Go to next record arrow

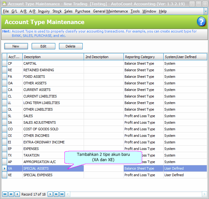(50, 194)
